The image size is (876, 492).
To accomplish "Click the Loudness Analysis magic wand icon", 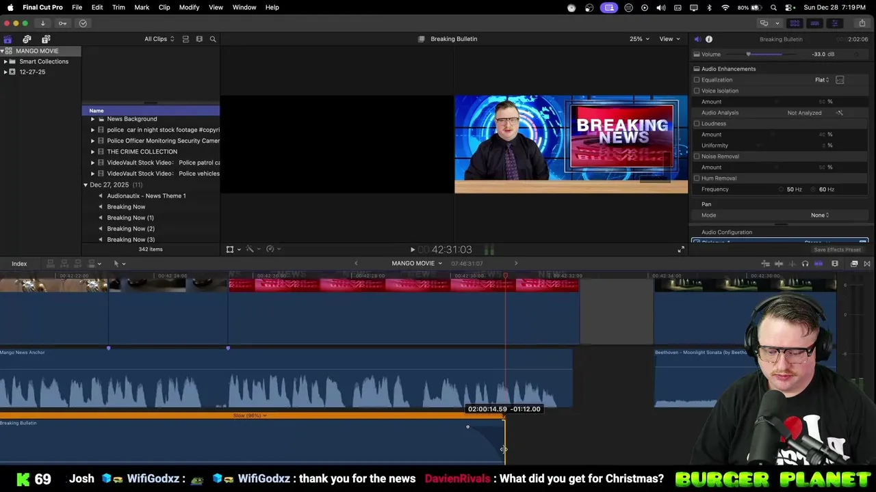I will pyautogui.click(x=840, y=113).
